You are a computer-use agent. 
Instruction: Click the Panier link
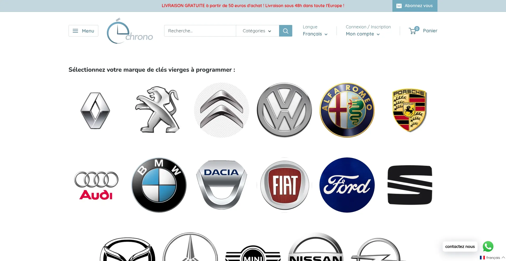coord(430,30)
